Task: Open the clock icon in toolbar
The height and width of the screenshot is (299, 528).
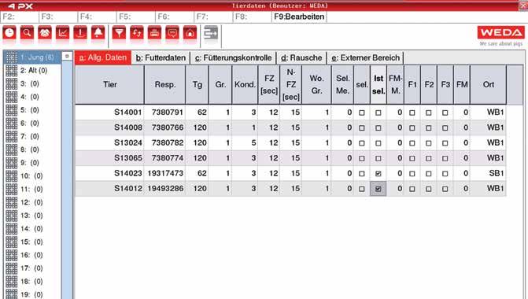Action: [x=9, y=33]
